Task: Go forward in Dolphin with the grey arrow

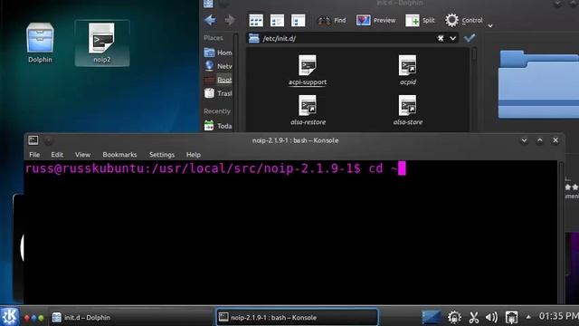Action: click(x=230, y=20)
